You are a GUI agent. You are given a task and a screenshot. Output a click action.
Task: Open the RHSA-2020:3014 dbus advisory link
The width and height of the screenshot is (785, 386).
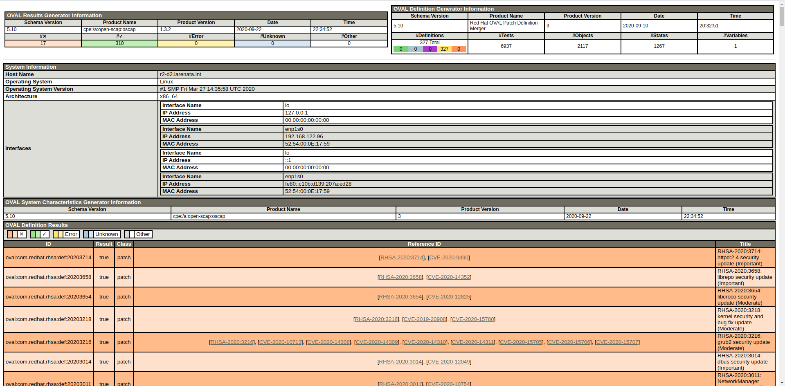click(400, 362)
